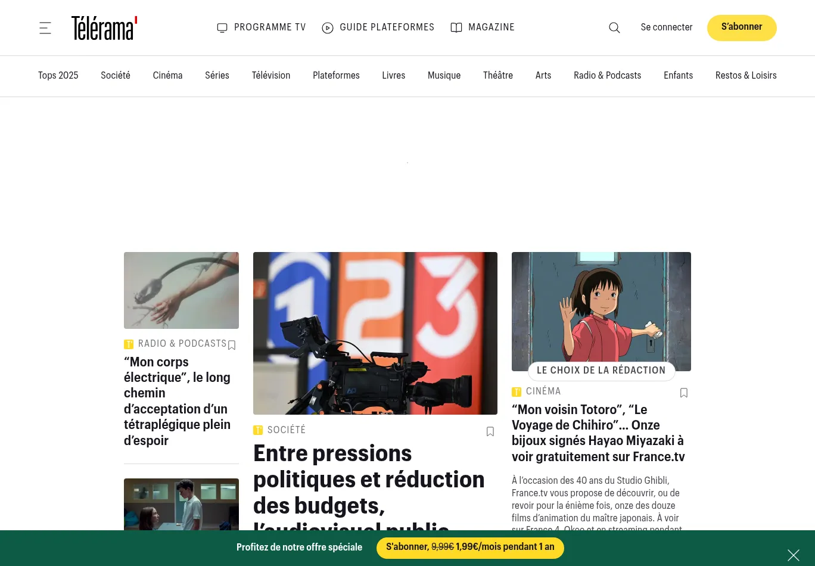Click Se connecter link
This screenshot has width=815, height=566.
[x=667, y=27]
